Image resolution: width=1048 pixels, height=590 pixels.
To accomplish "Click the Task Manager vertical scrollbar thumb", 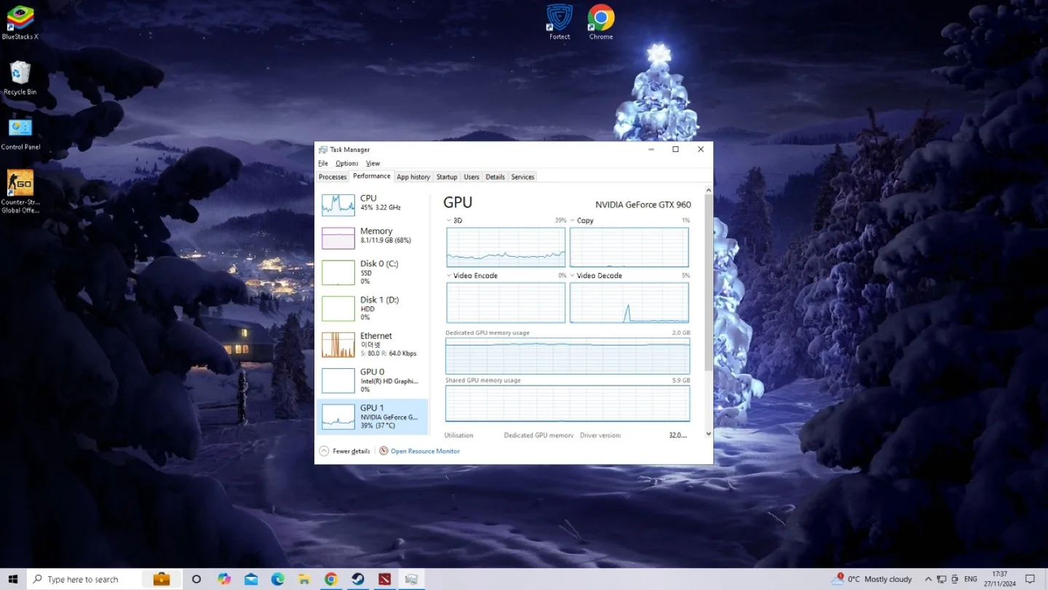I will [x=709, y=282].
